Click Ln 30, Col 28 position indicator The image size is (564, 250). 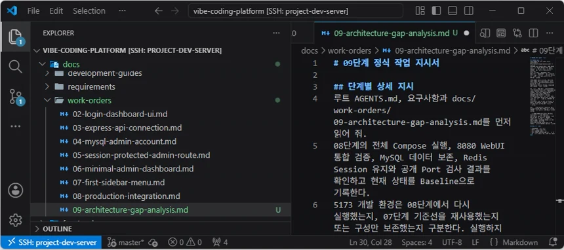[371, 242]
